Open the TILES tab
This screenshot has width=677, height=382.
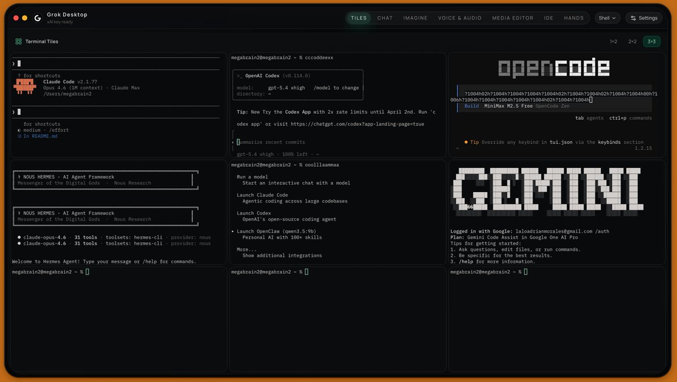tap(359, 18)
